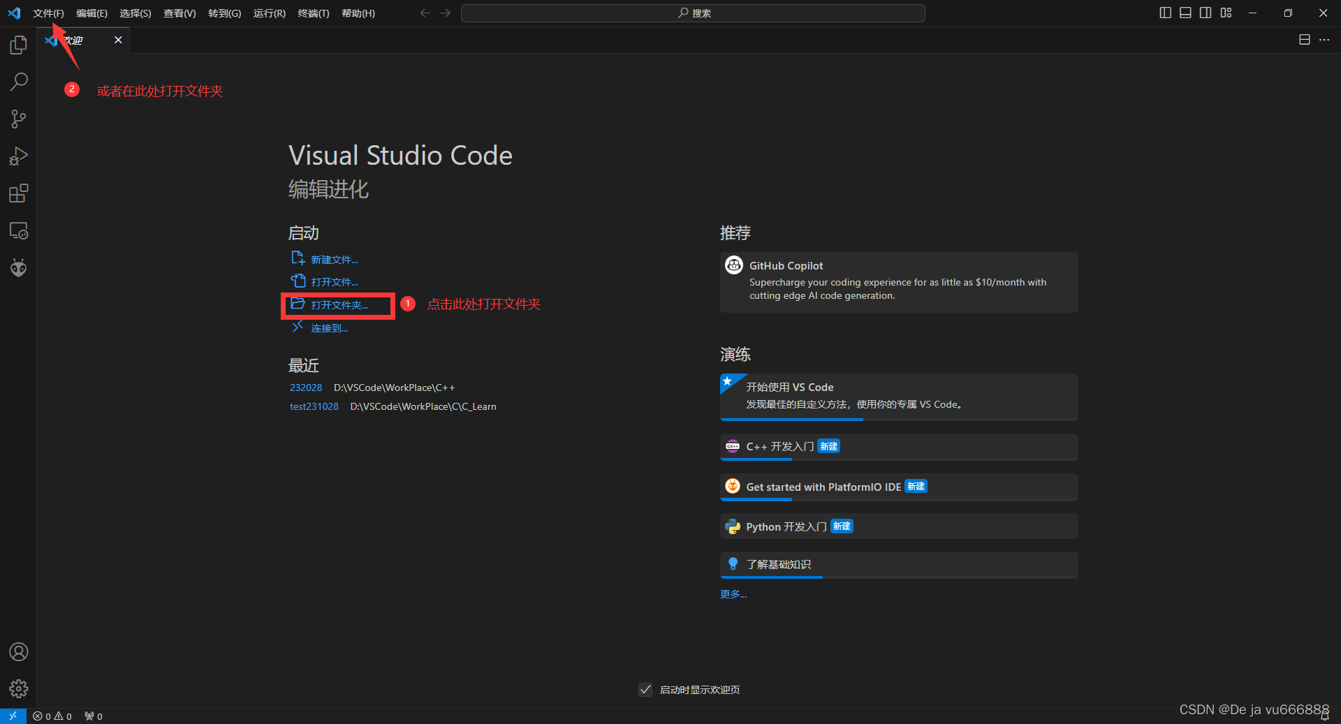Open the Remote Explorer view
Screen dimensions: 1341x724
pyautogui.click(x=19, y=230)
